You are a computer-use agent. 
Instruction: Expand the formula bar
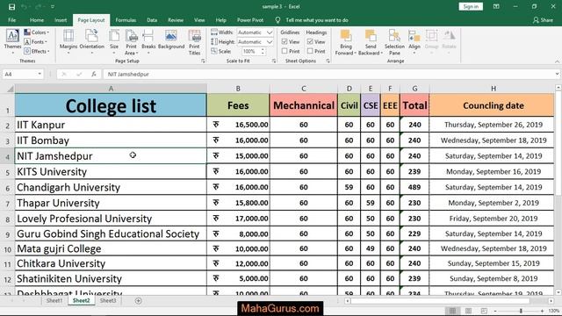tap(557, 74)
